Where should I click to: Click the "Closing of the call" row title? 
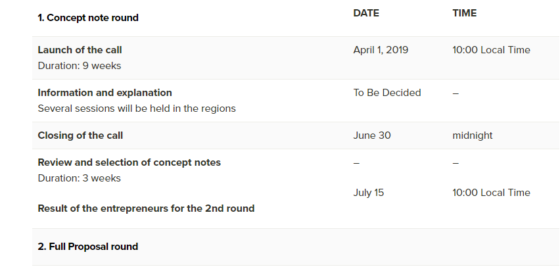coord(80,135)
